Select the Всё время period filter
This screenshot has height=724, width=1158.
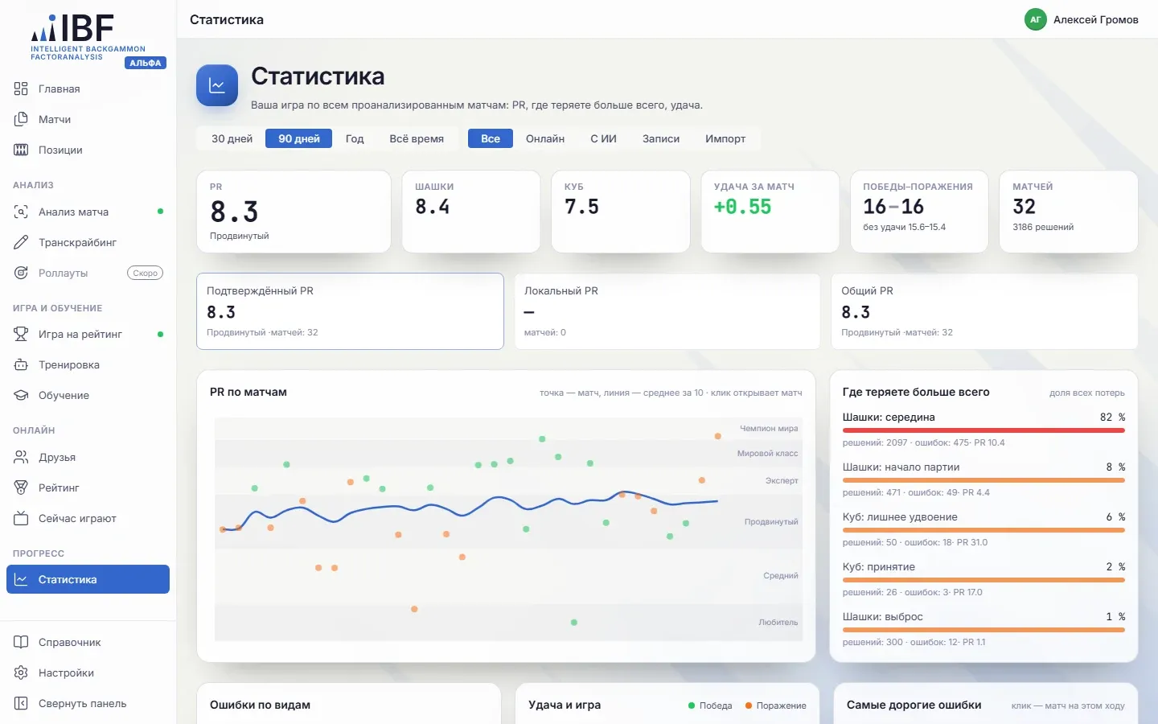click(x=417, y=138)
